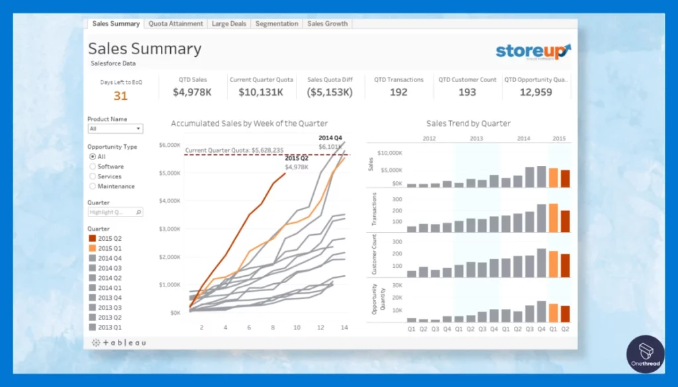Click the 2013 year header in trend chart
The height and width of the screenshot is (387, 678).
pyautogui.click(x=476, y=139)
